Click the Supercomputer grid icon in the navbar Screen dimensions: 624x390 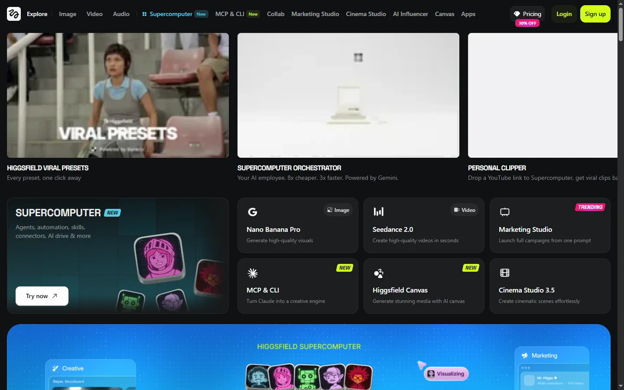144,14
